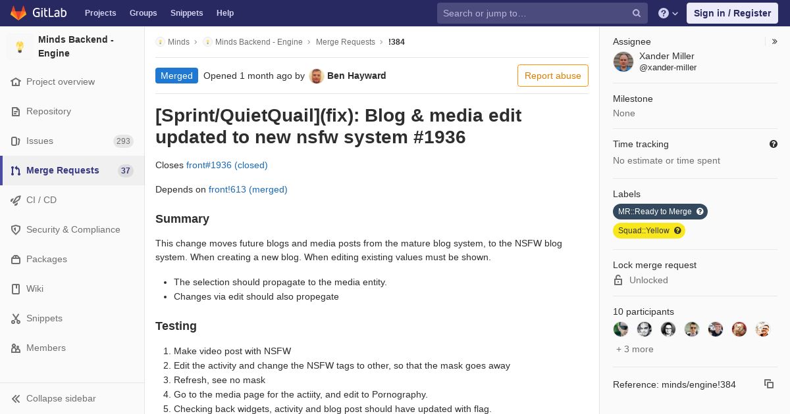Click the Security & Compliance shield icon
Image resolution: width=790 pixels, height=414 pixels.
16,230
